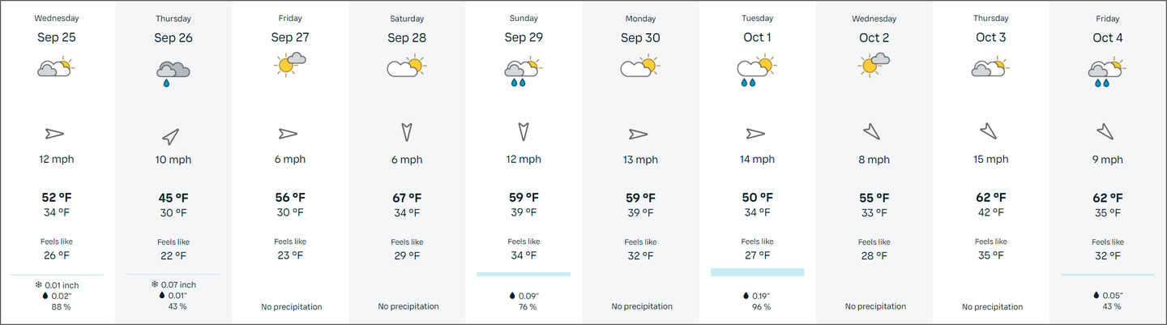Click the precipitation bar for Sep 29
The width and height of the screenshot is (1167, 325).
(x=524, y=274)
